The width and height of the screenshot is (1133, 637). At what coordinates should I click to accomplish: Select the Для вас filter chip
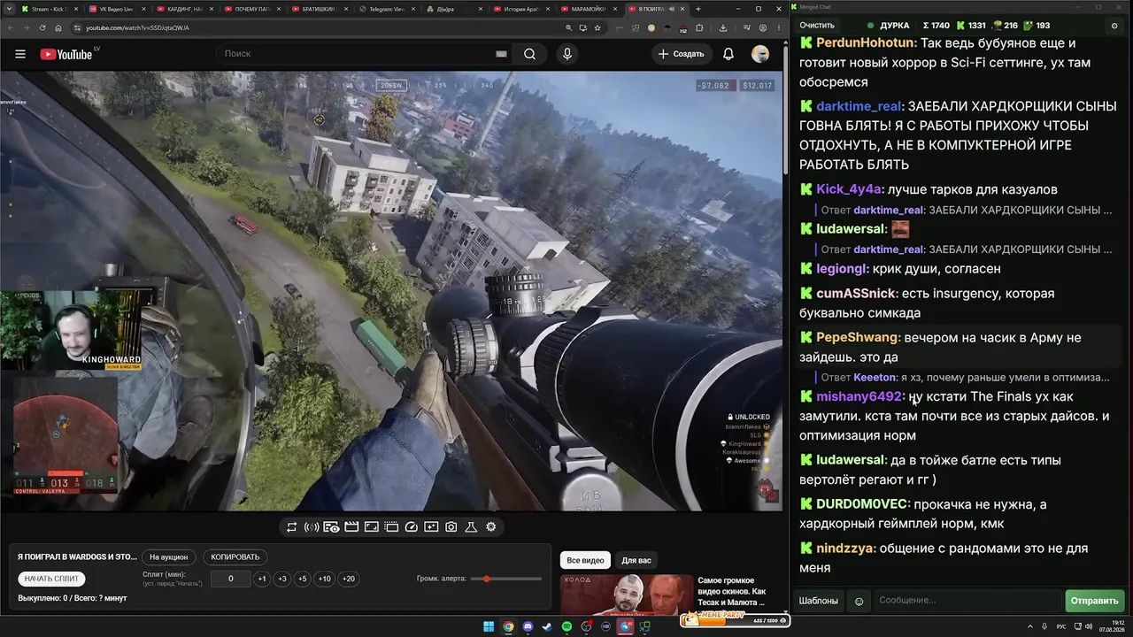tap(636, 560)
